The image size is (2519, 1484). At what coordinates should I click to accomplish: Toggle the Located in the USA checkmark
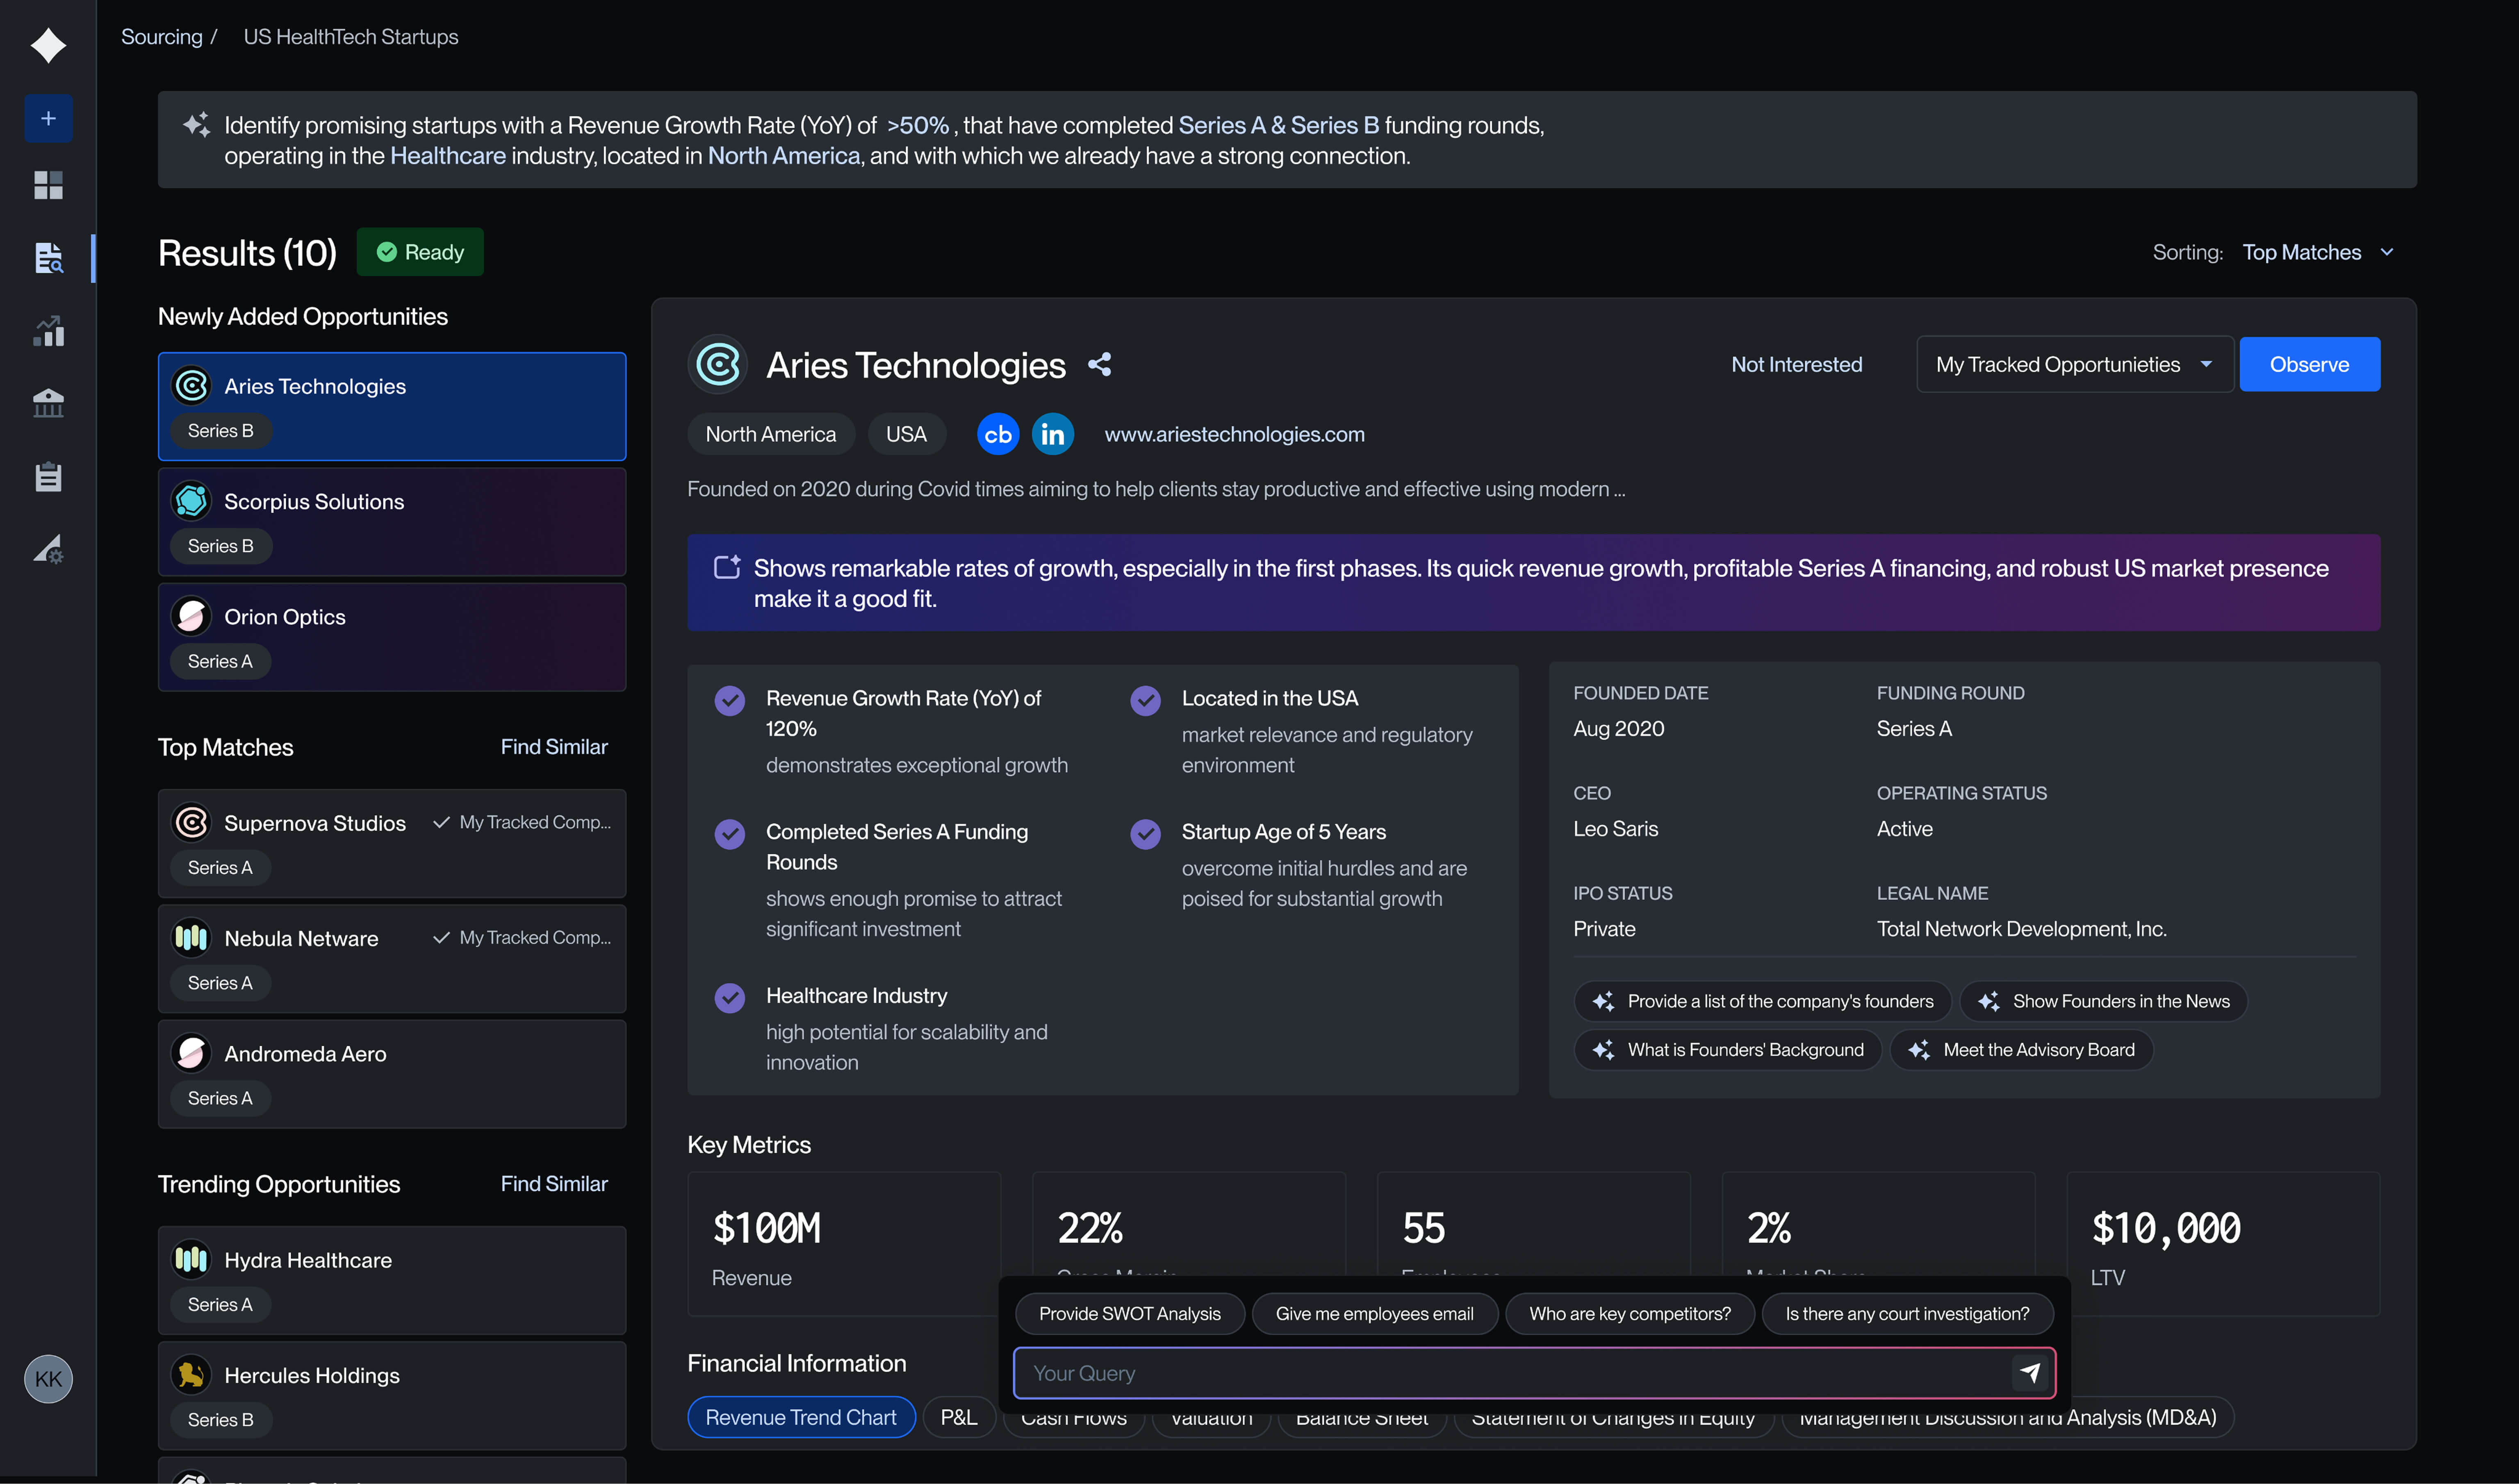(x=1145, y=700)
